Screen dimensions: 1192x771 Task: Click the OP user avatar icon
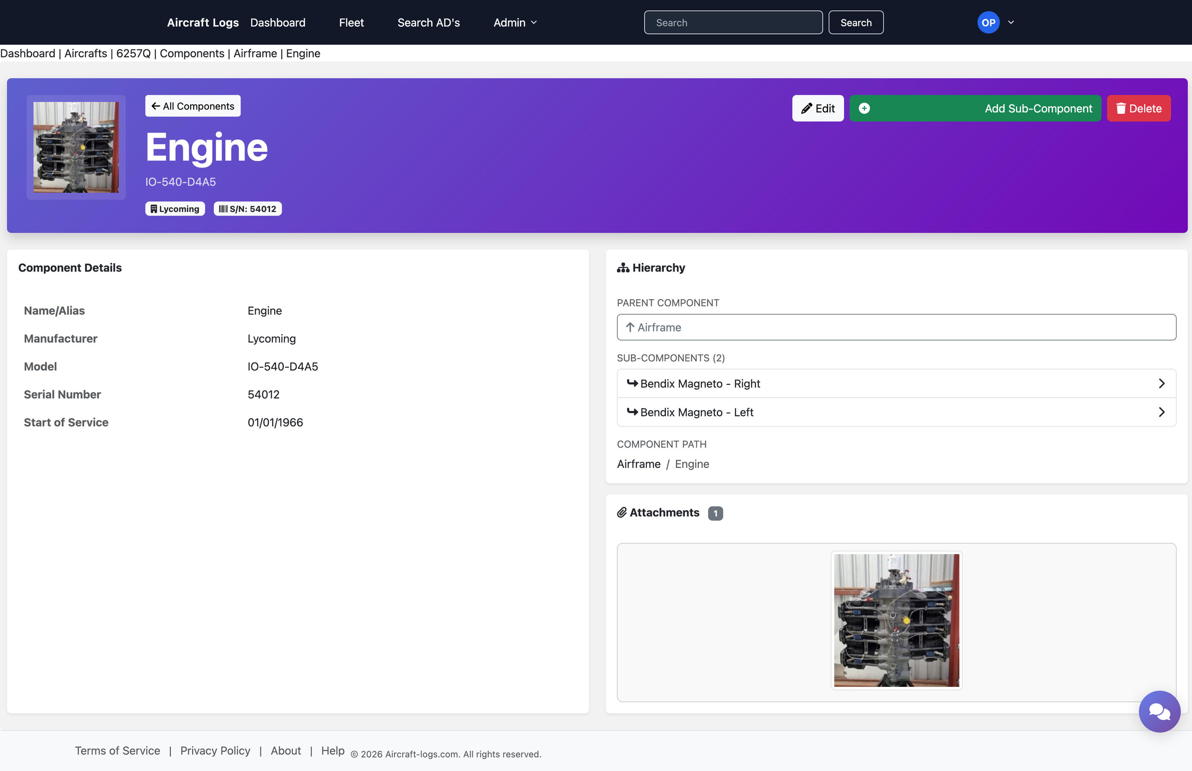point(988,22)
